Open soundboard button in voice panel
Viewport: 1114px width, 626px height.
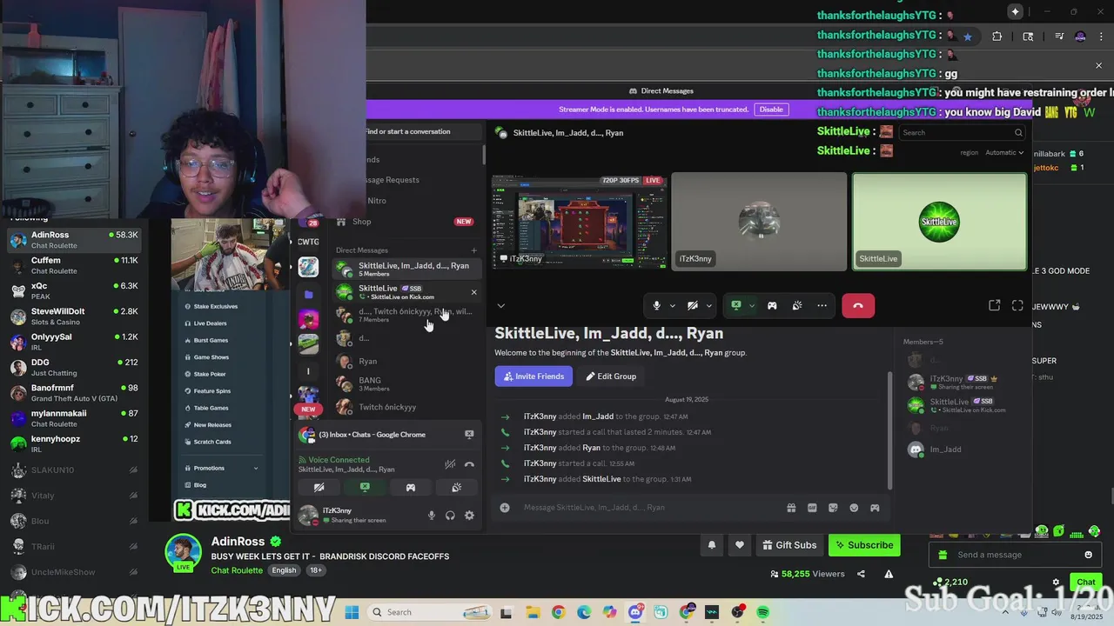pos(457,488)
